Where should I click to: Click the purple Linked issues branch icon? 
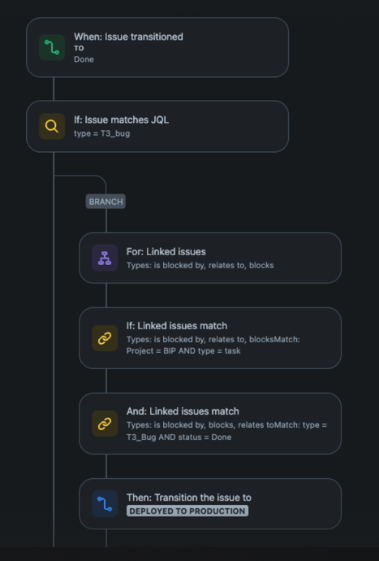pyautogui.click(x=105, y=258)
